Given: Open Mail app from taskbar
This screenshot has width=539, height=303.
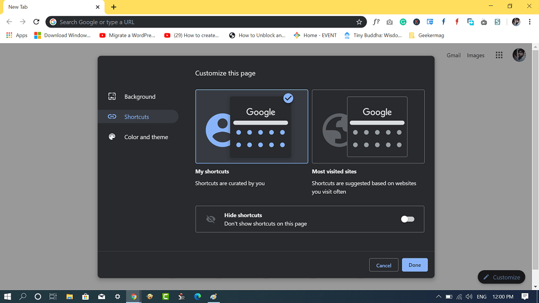Looking at the screenshot, I should pyautogui.click(x=101, y=297).
